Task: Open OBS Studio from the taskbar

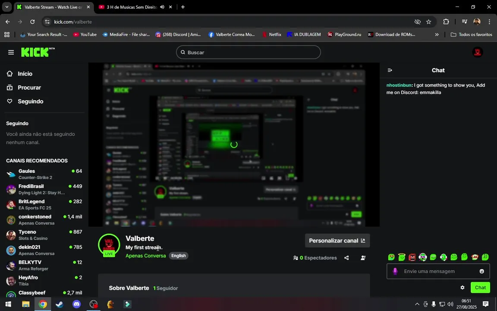Action: pos(94,304)
